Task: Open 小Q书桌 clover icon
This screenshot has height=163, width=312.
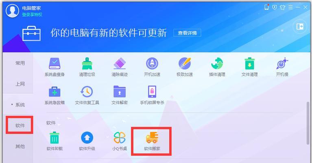Action: click(x=119, y=137)
